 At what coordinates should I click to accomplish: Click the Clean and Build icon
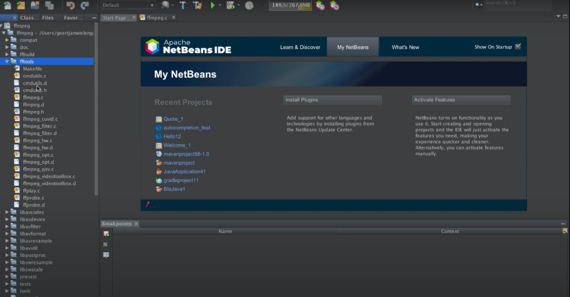tap(197, 5)
